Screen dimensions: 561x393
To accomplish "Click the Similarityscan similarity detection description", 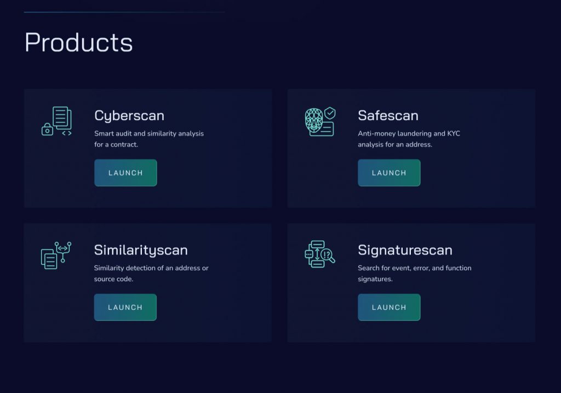I will click(x=151, y=274).
